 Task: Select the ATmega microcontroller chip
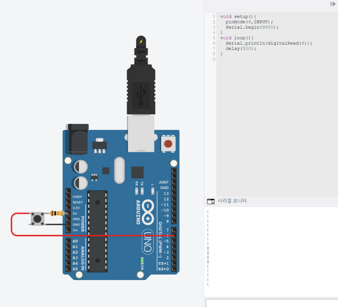[97, 231]
